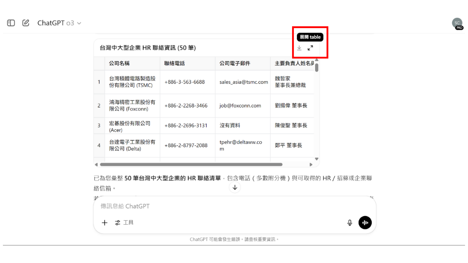The height and width of the screenshot is (263, 468).
Task: Click the tpehr@deltaww.com email cell
Action: 243,145
